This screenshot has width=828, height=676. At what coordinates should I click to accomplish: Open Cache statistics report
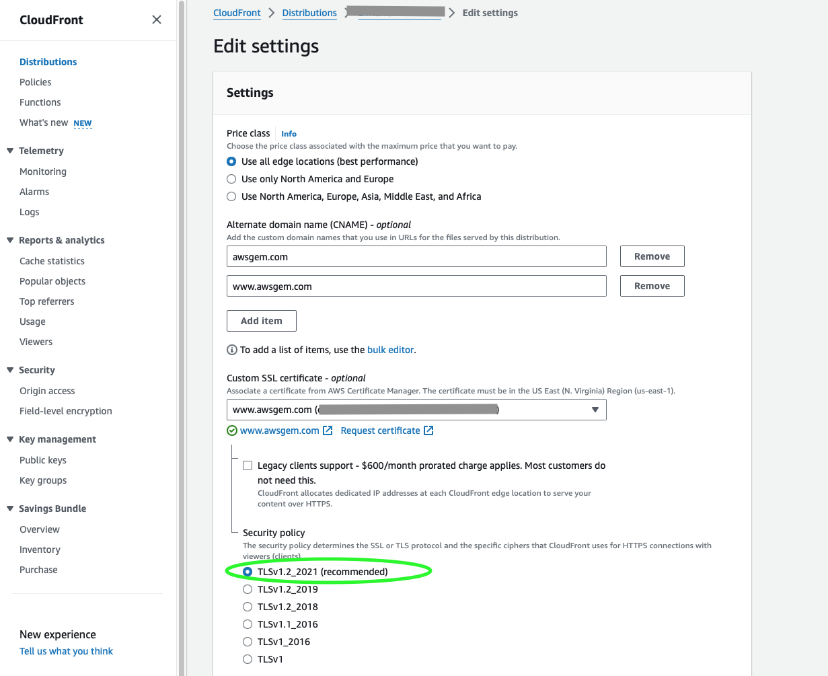coord(52,261)
